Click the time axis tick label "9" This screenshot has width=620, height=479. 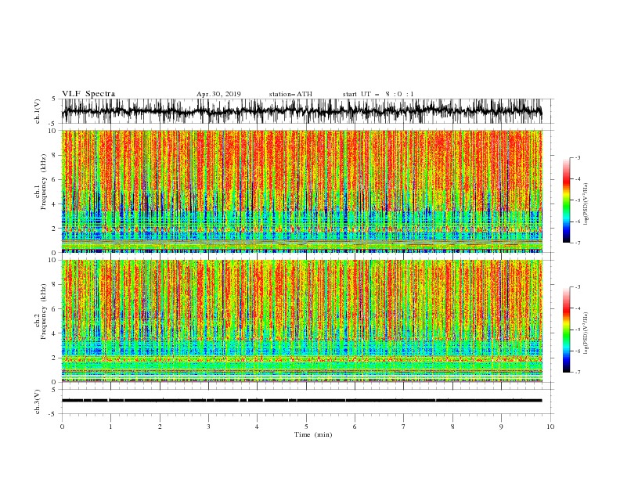point(501,427)
